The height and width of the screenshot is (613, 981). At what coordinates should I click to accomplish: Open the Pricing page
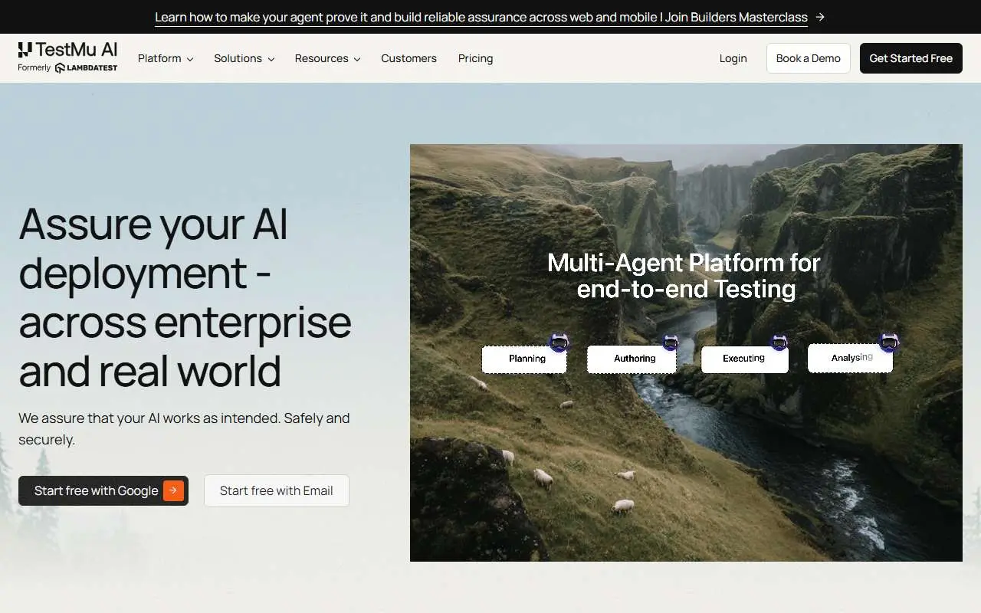[x=476, y=58]
